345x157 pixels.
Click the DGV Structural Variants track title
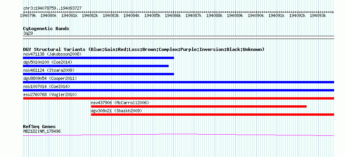(x=144, y=49)
